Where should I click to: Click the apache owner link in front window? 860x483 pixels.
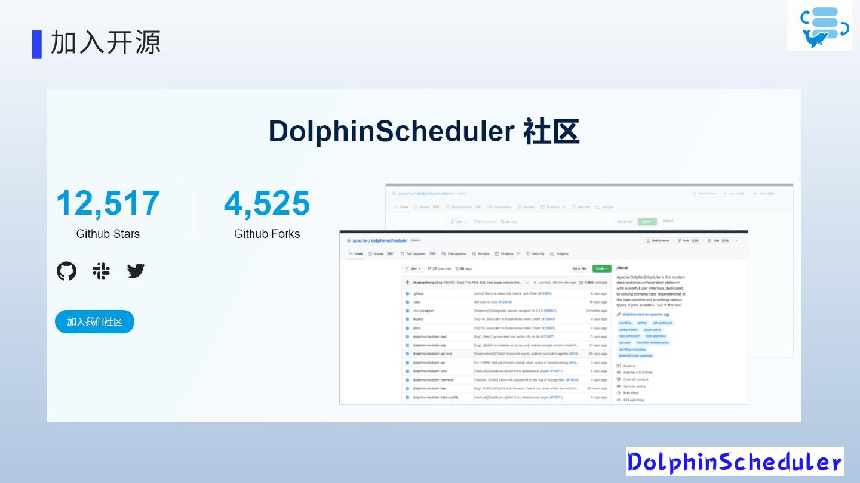pos(360,241)
